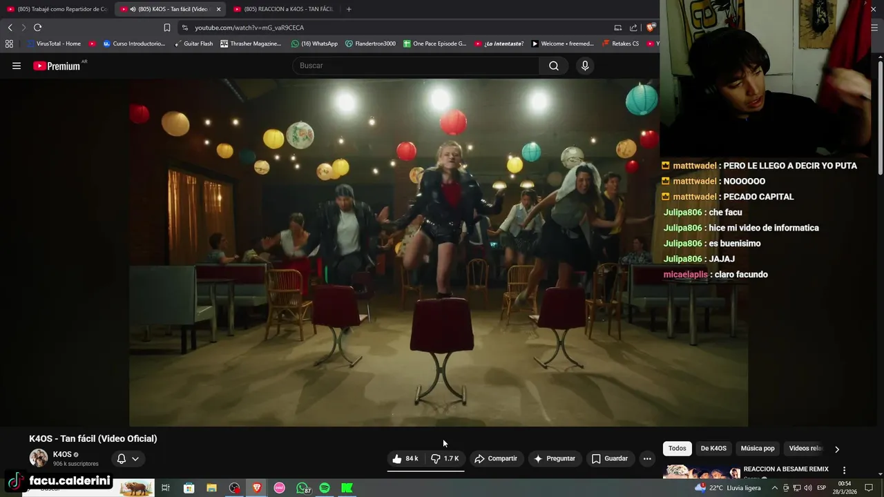Click the address bar URL

coord(249,28)
